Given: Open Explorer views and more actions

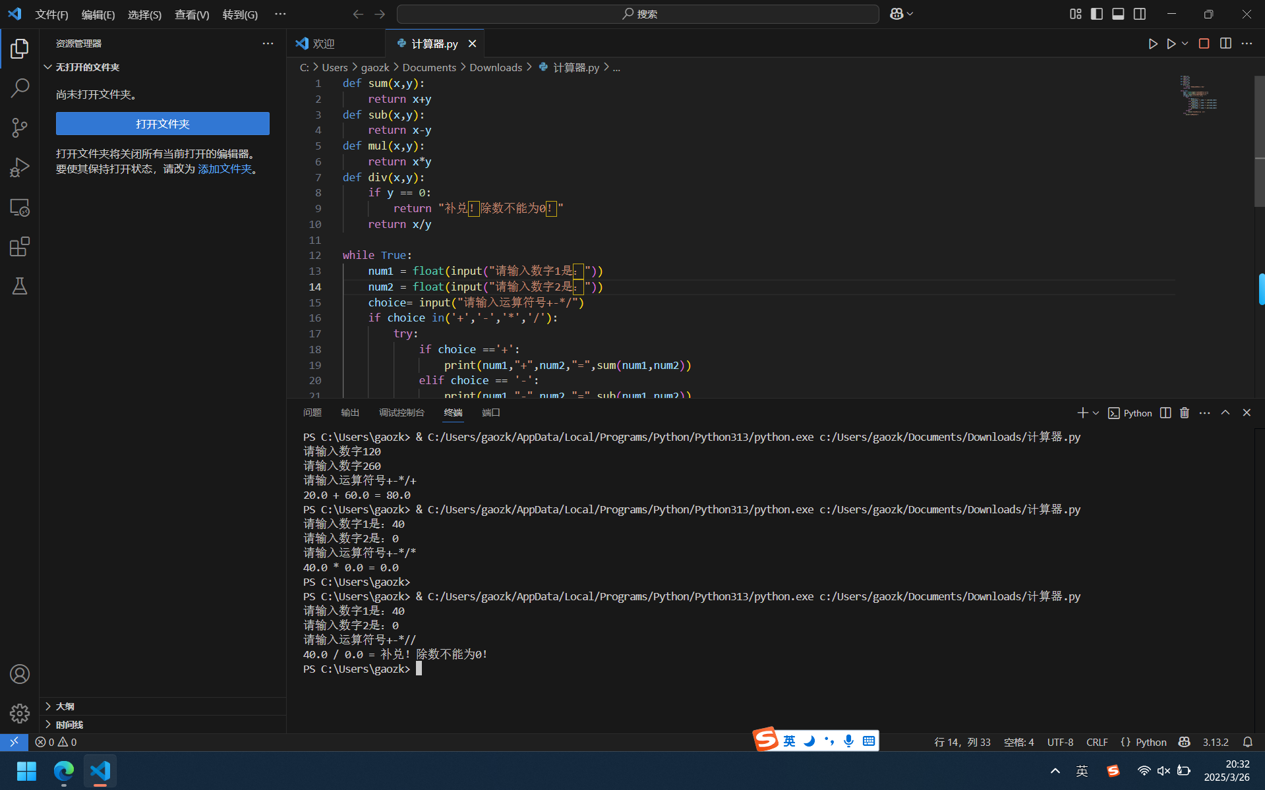Looking at the screenshot, I should point(268,43).
